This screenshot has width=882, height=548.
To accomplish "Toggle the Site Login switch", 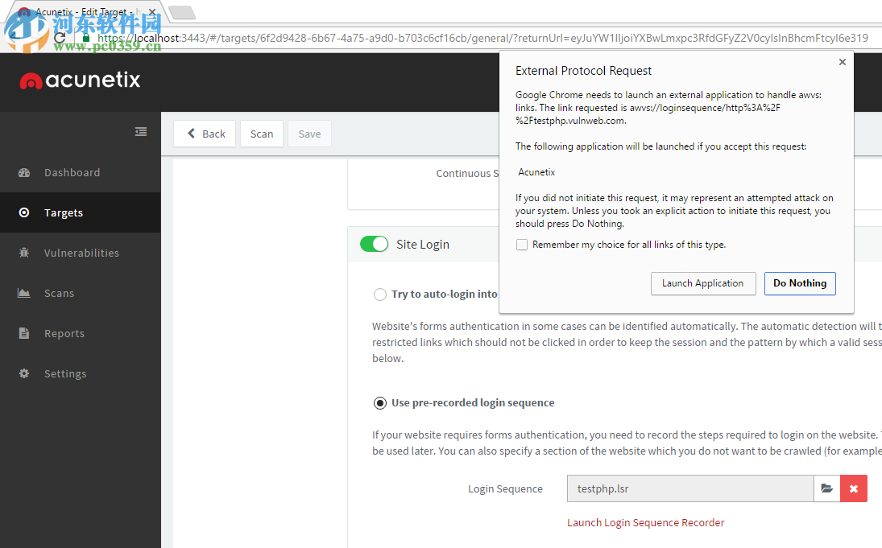I will (x=374, y=244).
